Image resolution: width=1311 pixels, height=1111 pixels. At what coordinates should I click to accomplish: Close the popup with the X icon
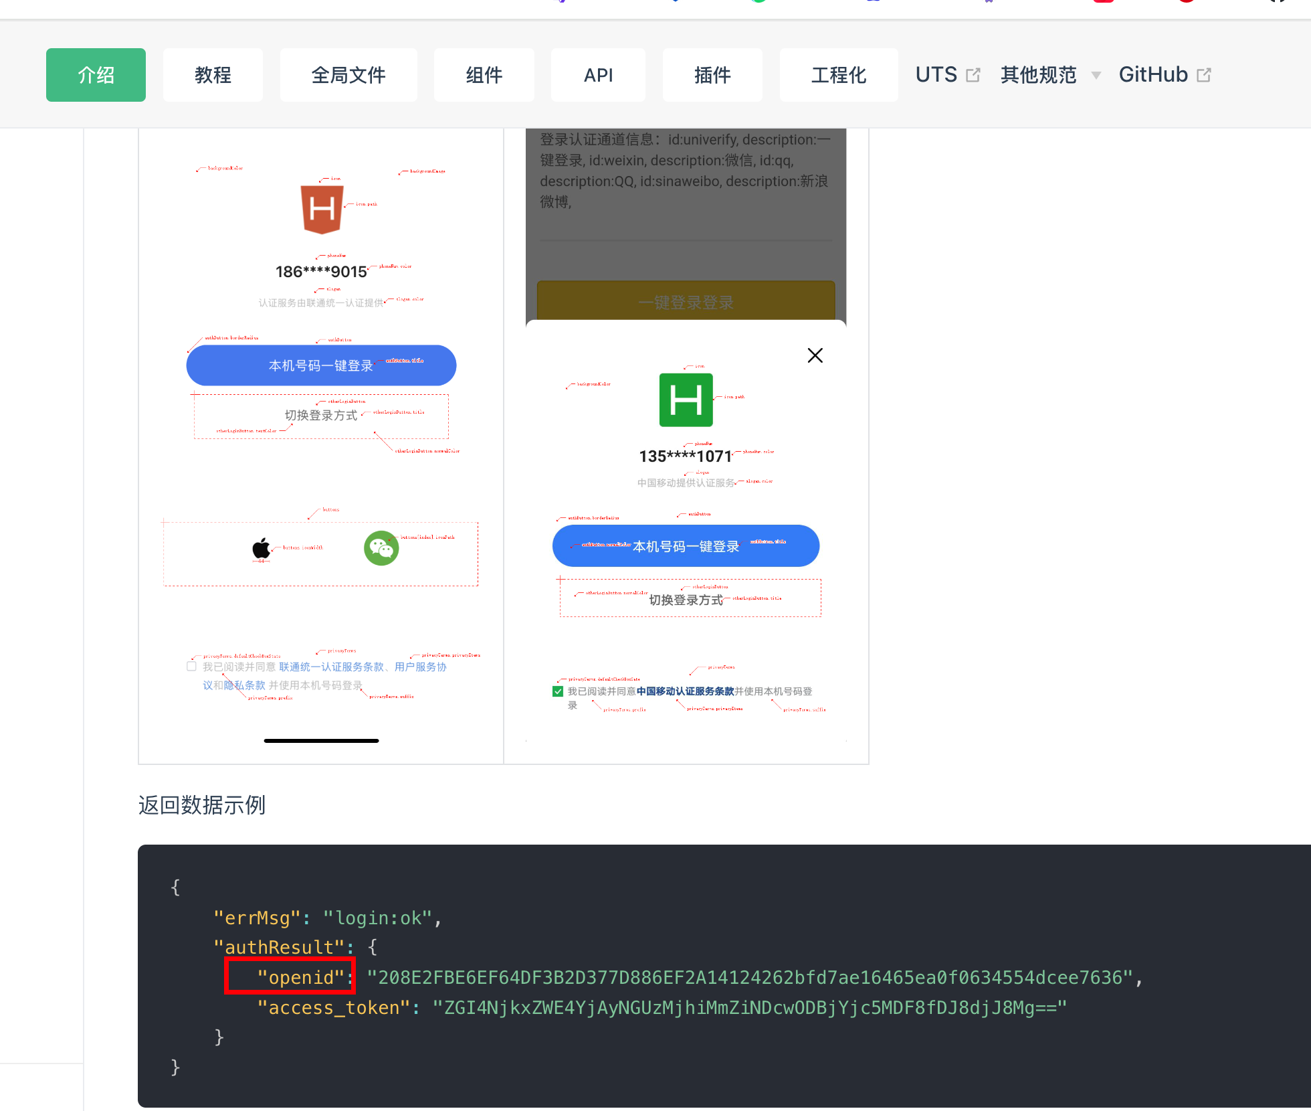tap(815, 355)
